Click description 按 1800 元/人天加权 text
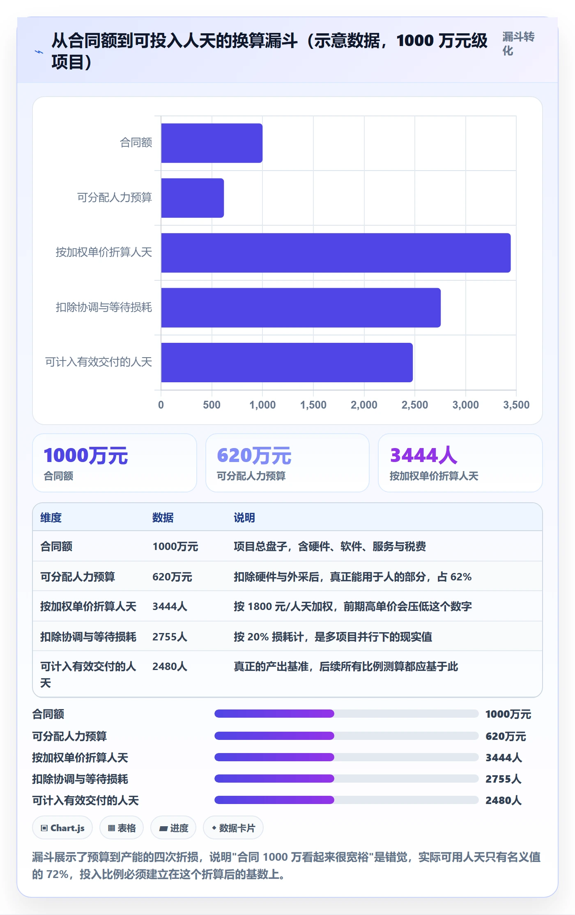The image size is (575, 915). pyautogui.click(x=353, y=606)
